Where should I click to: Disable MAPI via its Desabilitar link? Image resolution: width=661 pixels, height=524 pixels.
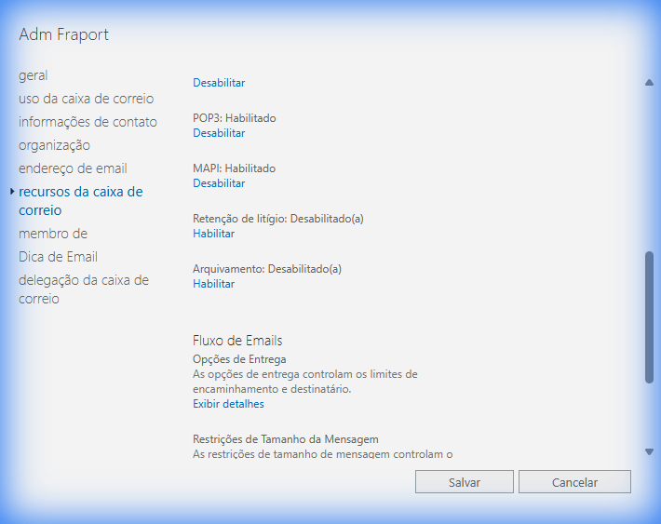point(219,183)
